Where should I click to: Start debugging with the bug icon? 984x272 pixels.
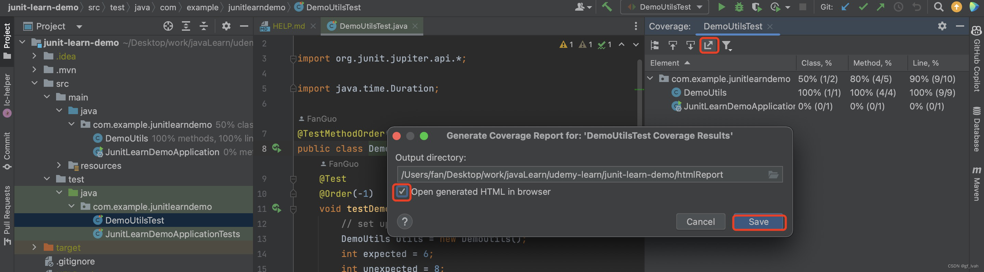(x=739, y=7)
